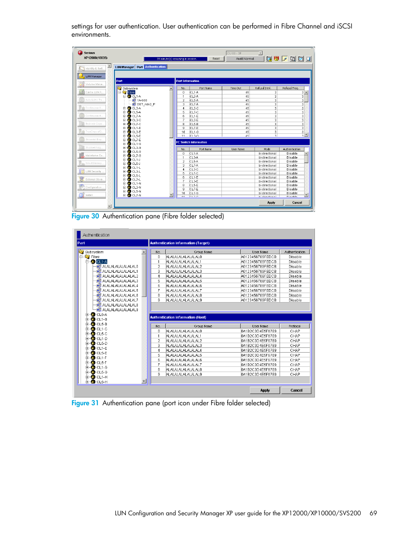The height and width of the screenshot is (533, 411).
Task: Open the Universal Rep. sidebar item
Action: pos(92,139)
